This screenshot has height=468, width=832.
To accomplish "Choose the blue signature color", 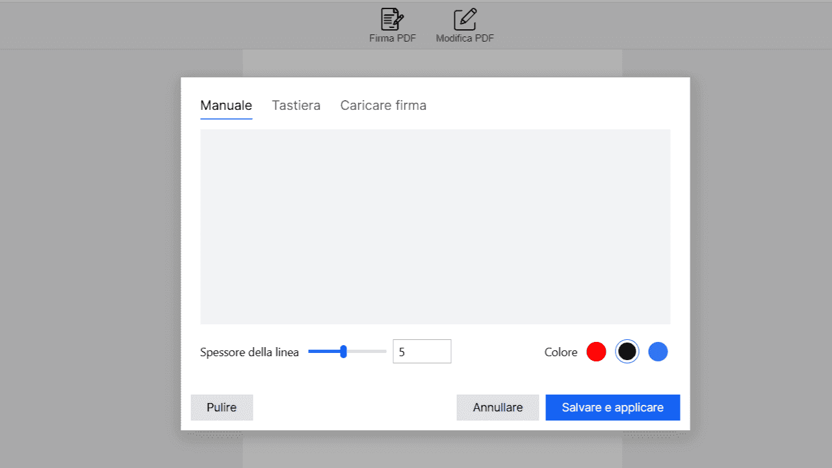I will click(x=658, y=352).
